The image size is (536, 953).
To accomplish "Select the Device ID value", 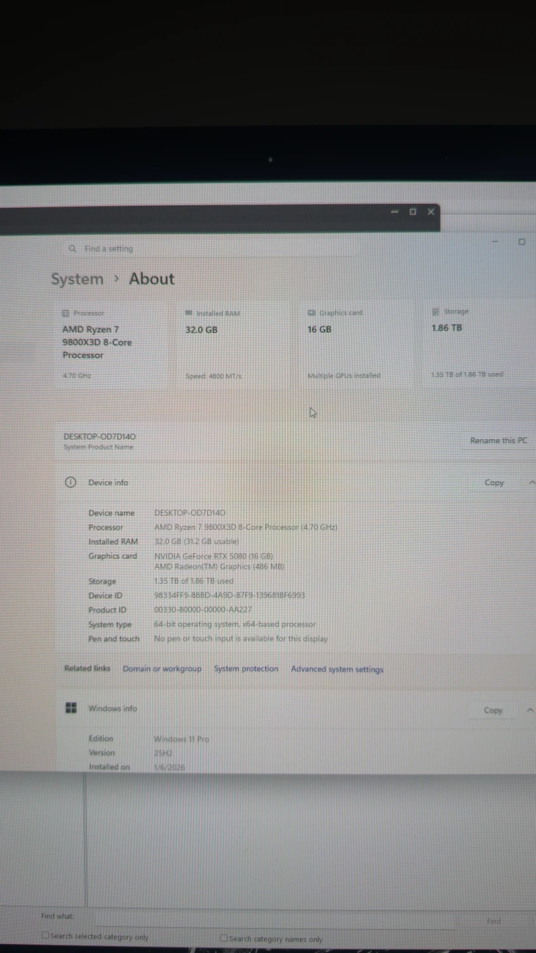I will (x=230, y=596).
